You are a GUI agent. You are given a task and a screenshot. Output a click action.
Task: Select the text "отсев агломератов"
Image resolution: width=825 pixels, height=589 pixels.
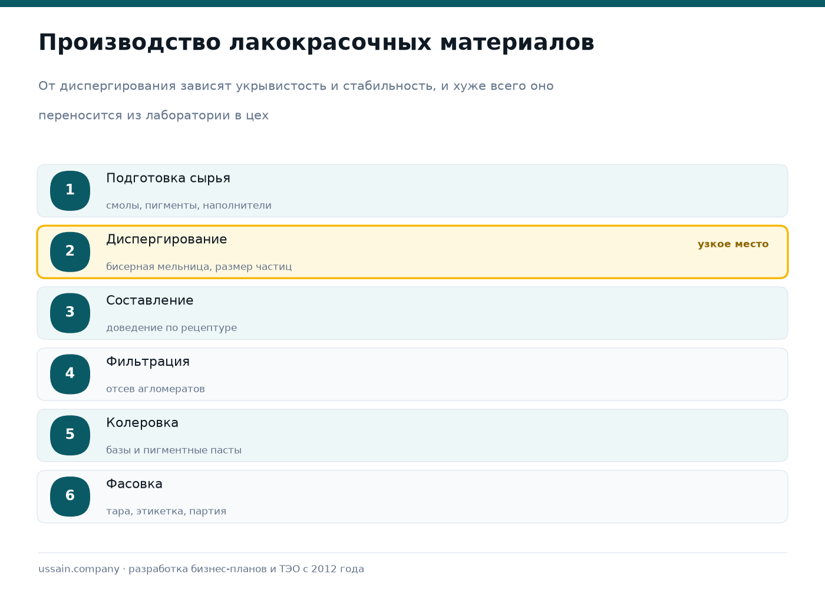156,389
